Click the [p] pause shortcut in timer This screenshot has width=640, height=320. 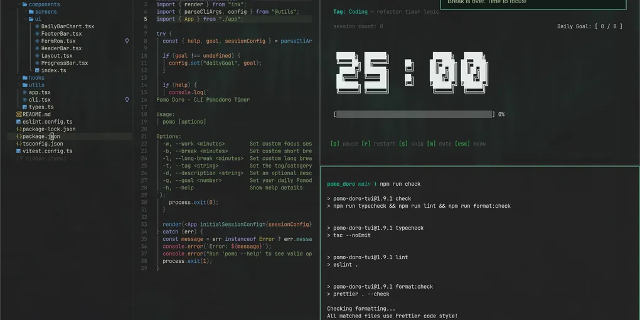pyautogui.click(x=344, y=144)
